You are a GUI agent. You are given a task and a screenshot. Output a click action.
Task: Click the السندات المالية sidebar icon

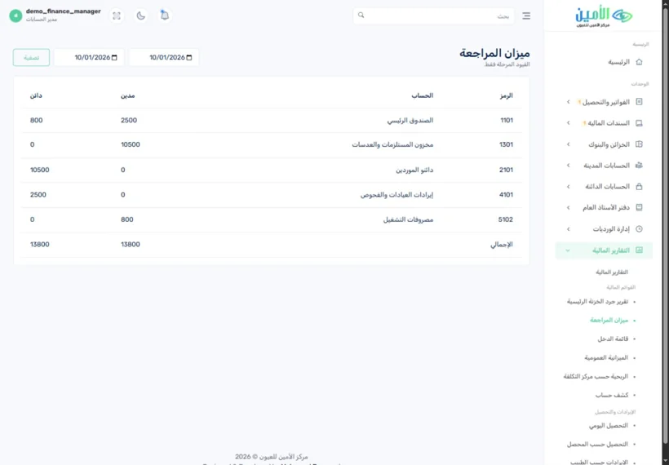click(x=639, y=123)
